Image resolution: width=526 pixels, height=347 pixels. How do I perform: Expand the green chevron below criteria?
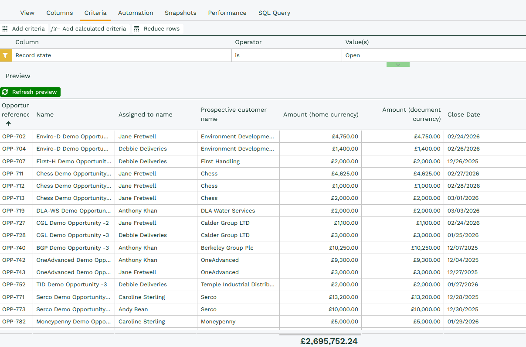pyautogui.click(x=397, y=65)
